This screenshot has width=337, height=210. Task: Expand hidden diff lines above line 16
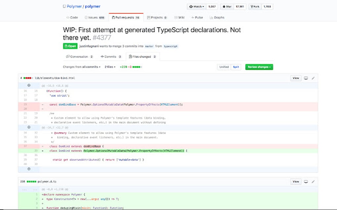(x=29, y=86)
